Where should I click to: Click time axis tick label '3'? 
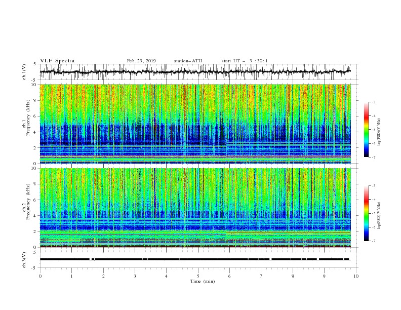point(135,276)
